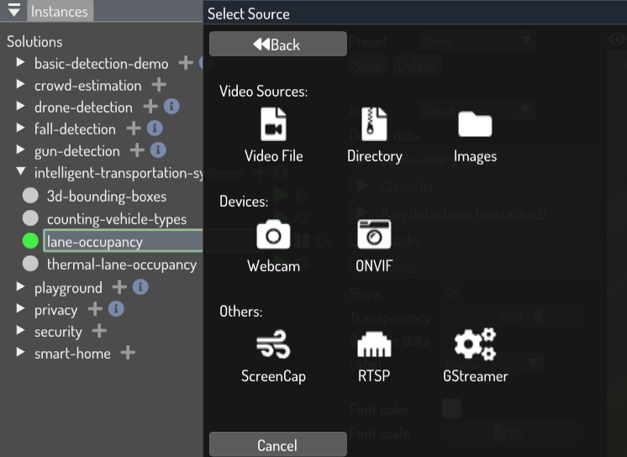Screen dimensions: 627x457
Task: Add instance to smart-home with plus
Action: click(x=128, y=353)
